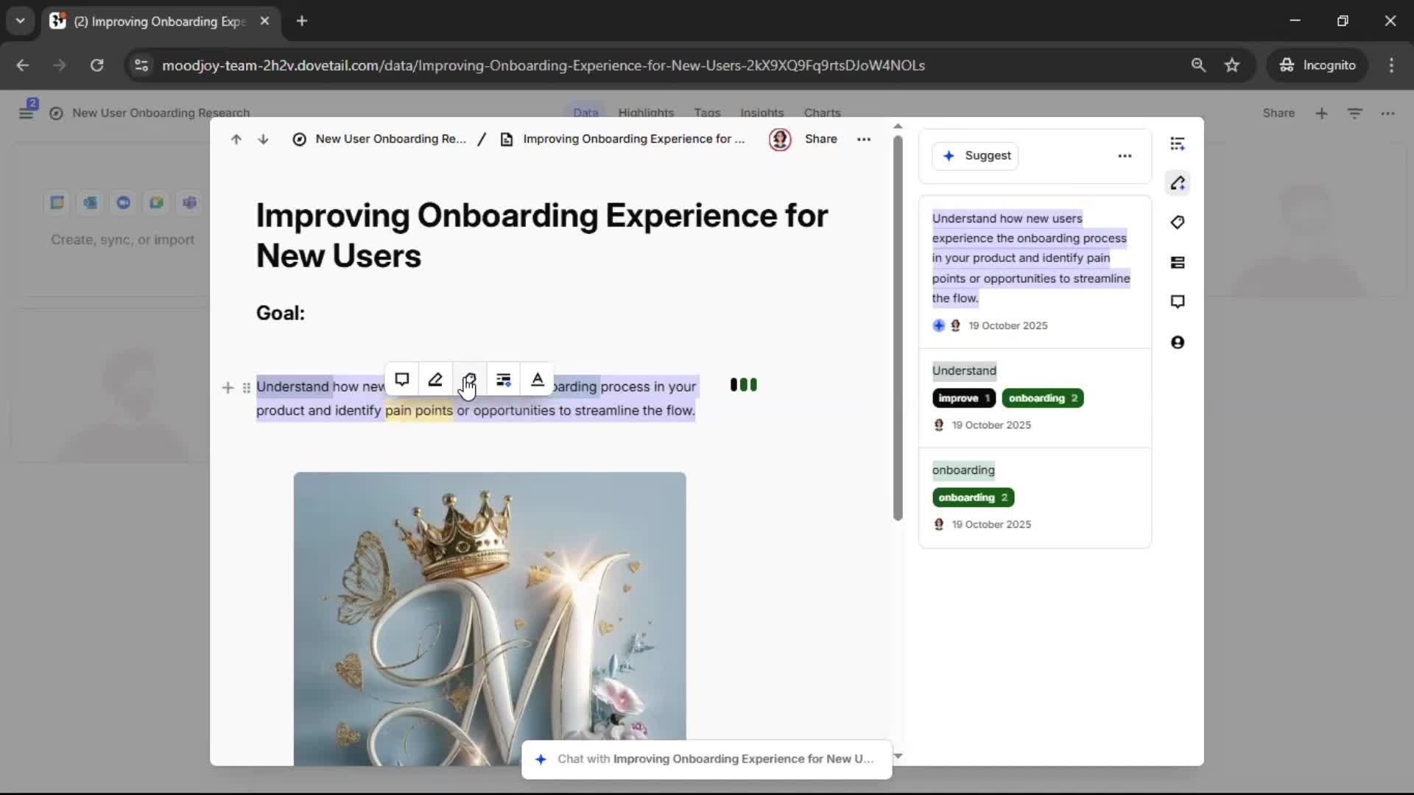The image size is (1414, 795).
Task: Open the comments panel in right sidebar
Action: [x=1178, y=302]
